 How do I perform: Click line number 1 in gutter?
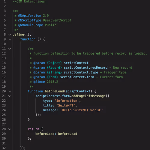(5, 1)
